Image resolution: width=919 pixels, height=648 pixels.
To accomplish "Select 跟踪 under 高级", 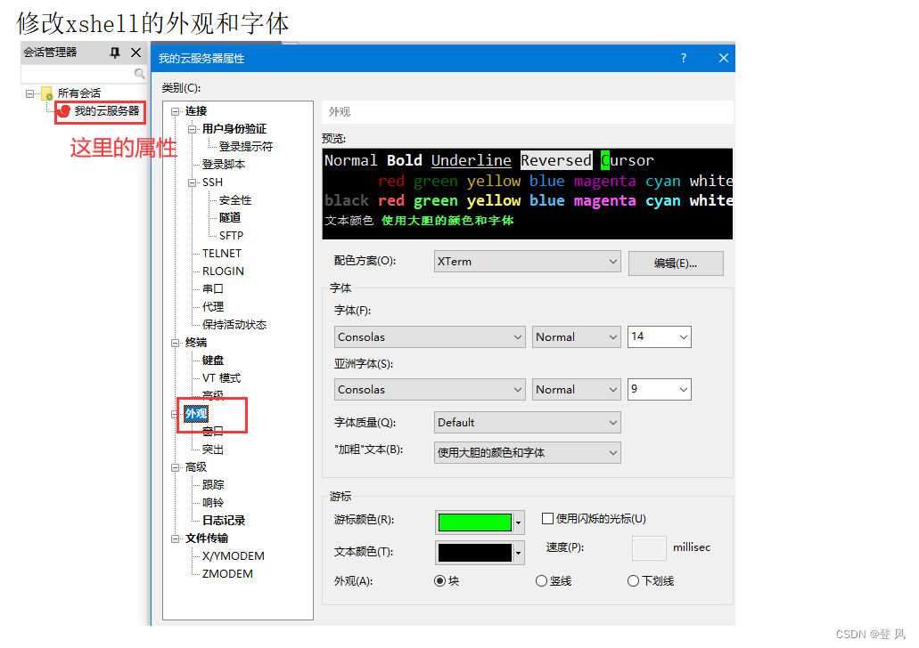I will coord(213,485).
